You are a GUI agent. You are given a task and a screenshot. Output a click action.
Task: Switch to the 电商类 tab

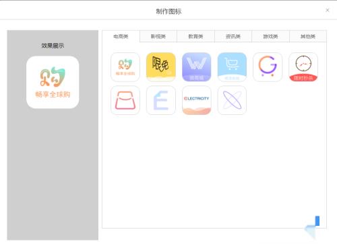pyautogui.click(x=121, y=36)
